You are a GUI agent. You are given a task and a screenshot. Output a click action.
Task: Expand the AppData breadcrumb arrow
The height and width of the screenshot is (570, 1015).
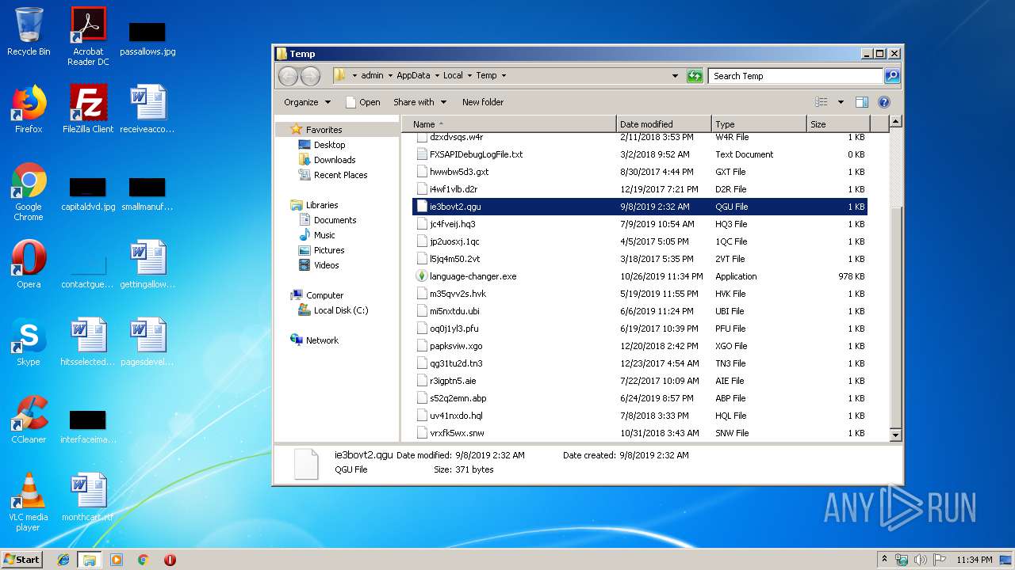436,76
